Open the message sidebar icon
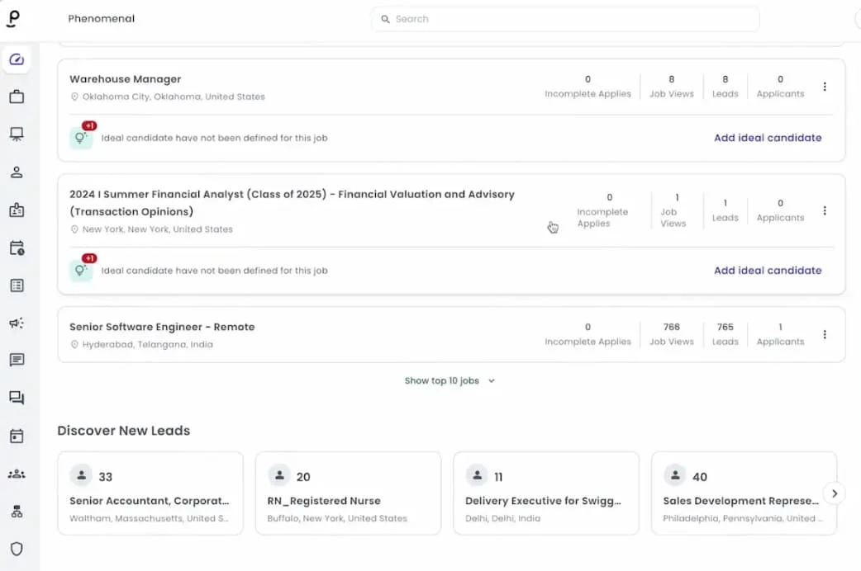The image size is (861, 571). [x=17, y=361]
